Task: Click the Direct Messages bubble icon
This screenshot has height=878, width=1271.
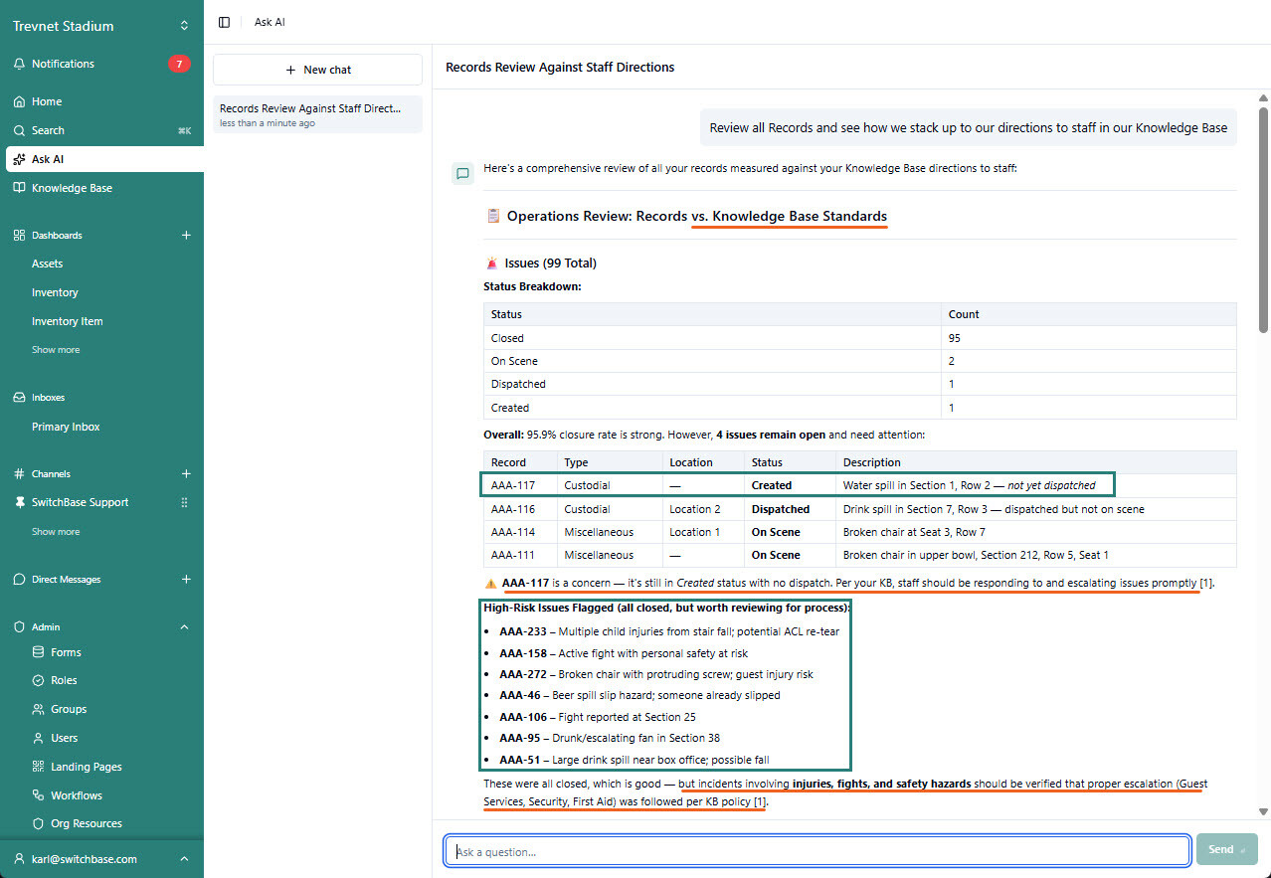Action: pyautogui.click(x=19, y=580)
